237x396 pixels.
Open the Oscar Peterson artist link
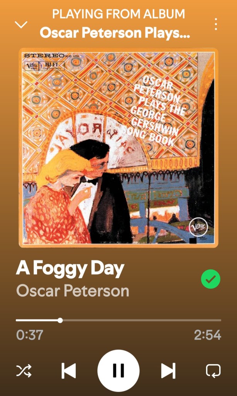pyautogui.click(x=73, y=290)
